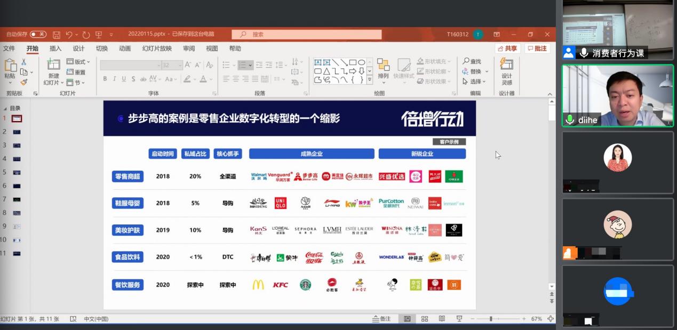
Task: Select the Format Painter brush icon
Action: point(23,82)
